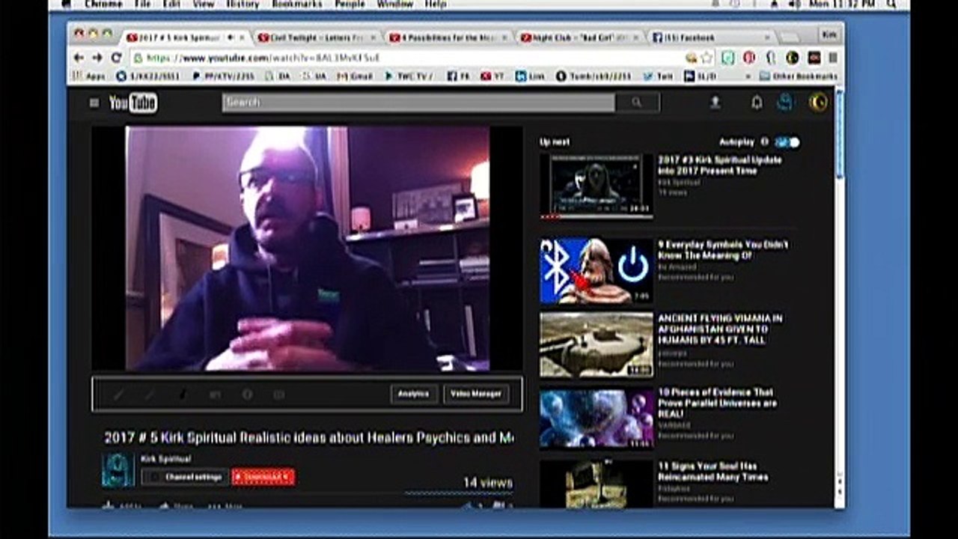Click the YouTube search input field
Viewport: 958px width, 539px height.
(x=418, y=103)
